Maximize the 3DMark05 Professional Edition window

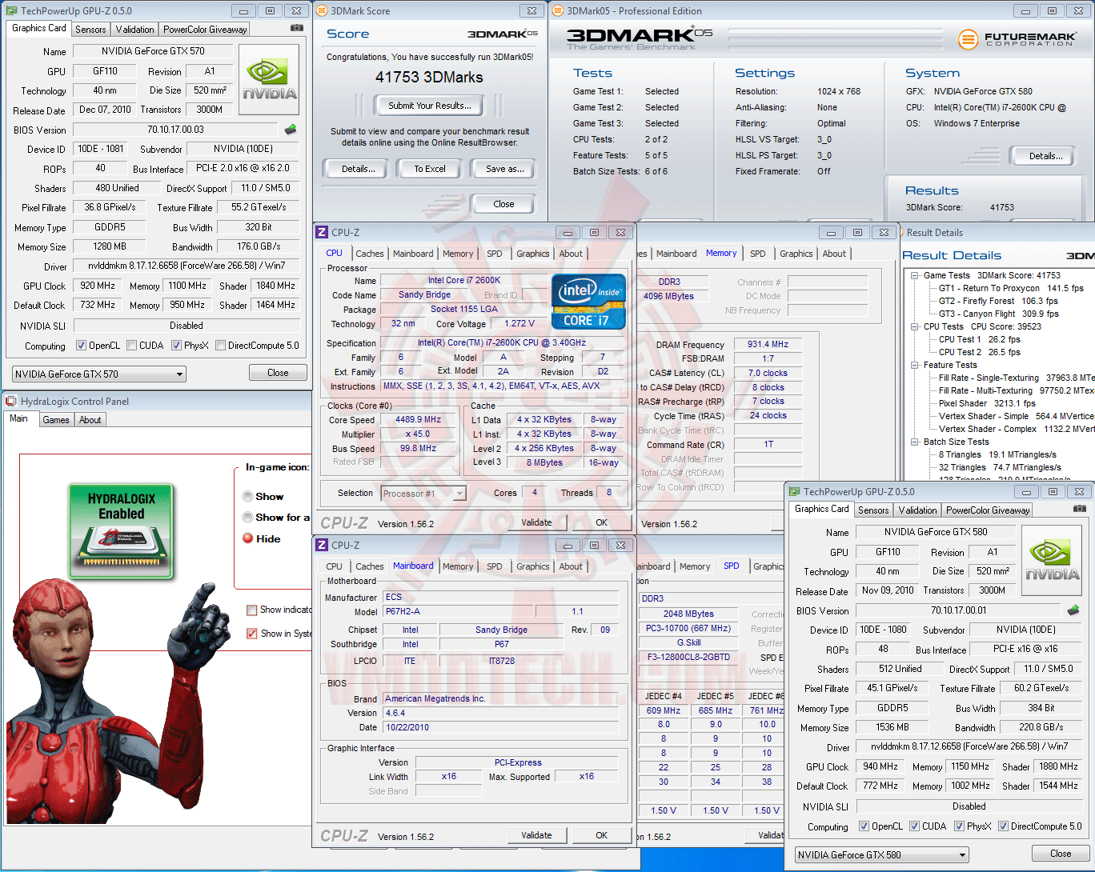point(1052,10)
